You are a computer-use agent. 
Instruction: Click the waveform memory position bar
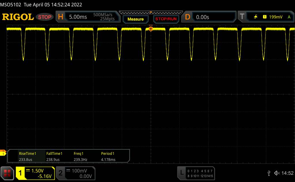(151, 13)
